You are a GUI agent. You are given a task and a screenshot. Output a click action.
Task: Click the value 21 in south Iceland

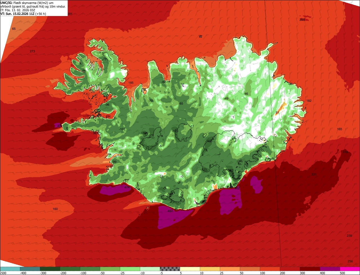[161, 176]
